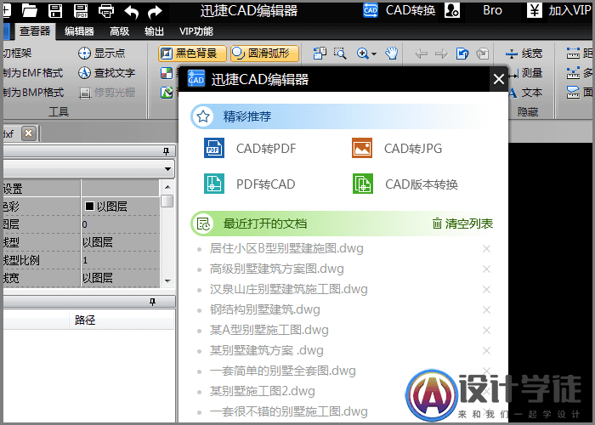Open 高级别墅建筑方案图.dwg
Screen dimensions: 595x425
click(277, 269)
